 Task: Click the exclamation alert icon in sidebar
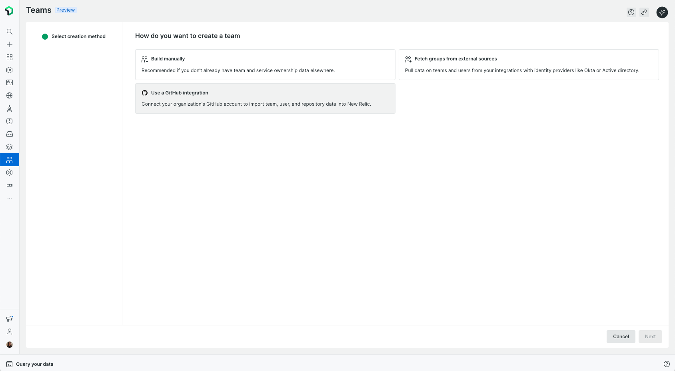click(10, 121)
